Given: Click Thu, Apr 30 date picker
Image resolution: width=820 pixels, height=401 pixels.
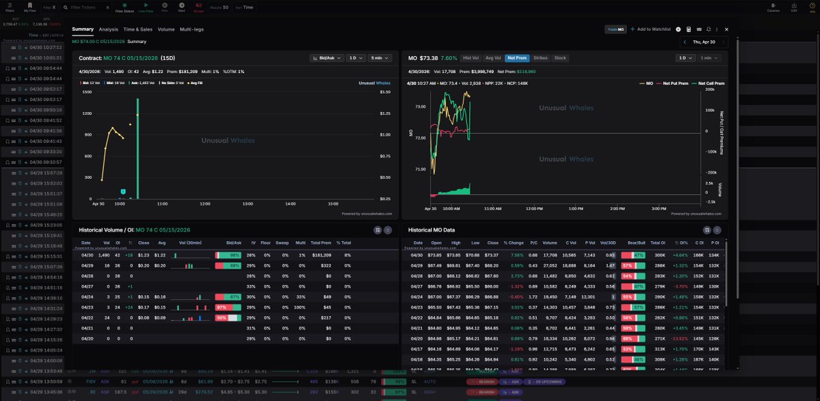Looking at the screenshot, I should (x=704, y=42).
